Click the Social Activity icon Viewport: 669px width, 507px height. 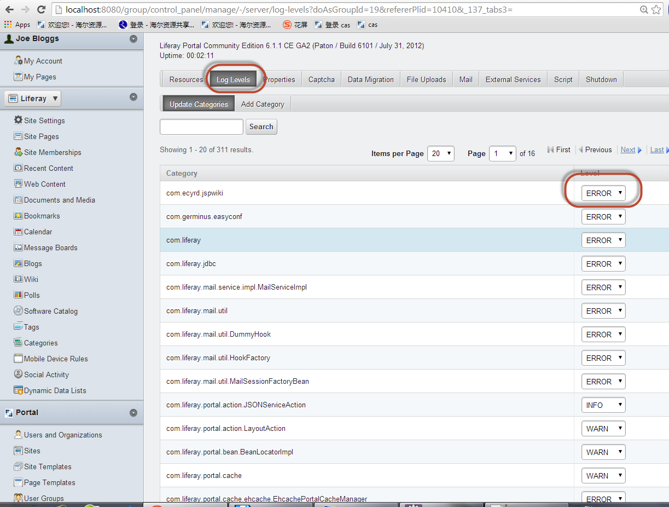tap(19, 375)
